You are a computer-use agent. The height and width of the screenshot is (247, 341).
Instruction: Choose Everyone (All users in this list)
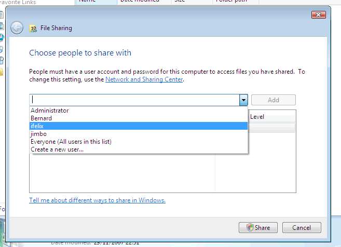coord(71,142)
